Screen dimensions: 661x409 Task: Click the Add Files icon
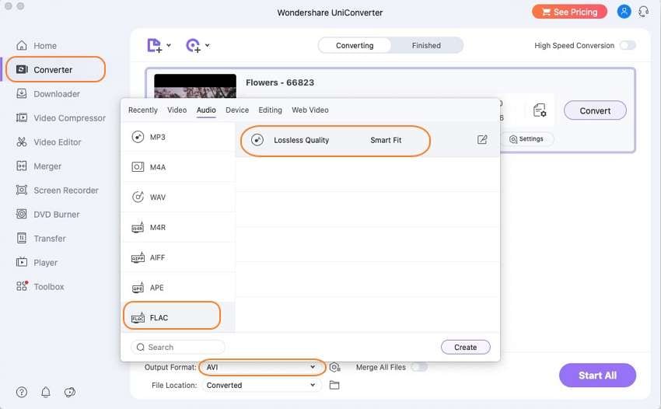coord(154,46)
